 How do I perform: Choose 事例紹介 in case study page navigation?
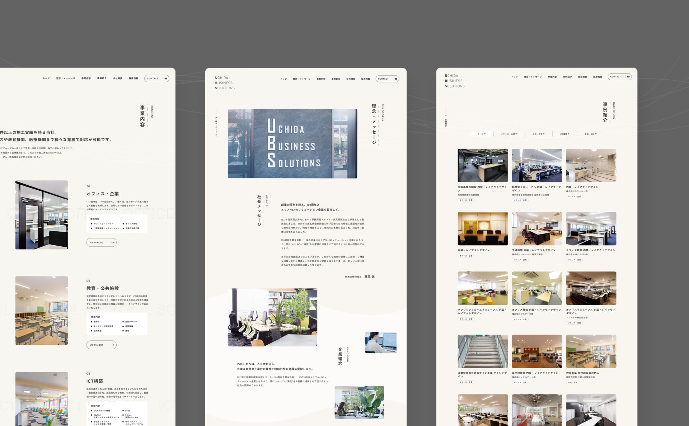[x=567, y=77]
